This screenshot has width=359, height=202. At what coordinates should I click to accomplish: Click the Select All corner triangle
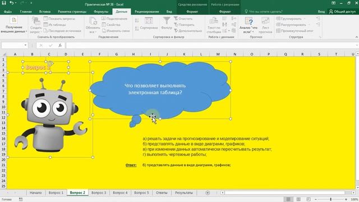pyautogui.click(x=4, y=54)
